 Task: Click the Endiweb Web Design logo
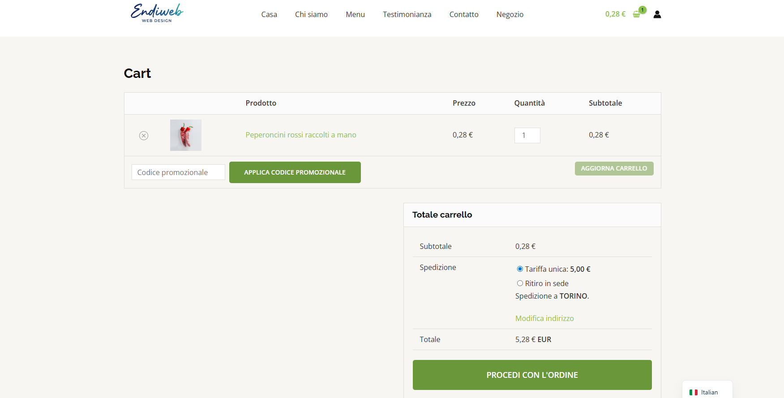pos(157,13)
